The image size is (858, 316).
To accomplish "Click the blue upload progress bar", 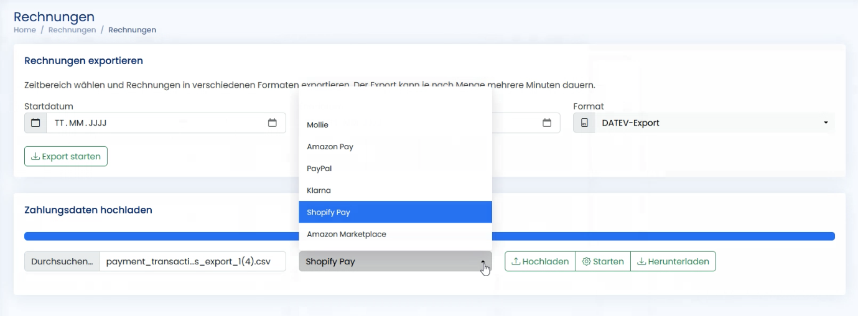I will click(429, 236).
